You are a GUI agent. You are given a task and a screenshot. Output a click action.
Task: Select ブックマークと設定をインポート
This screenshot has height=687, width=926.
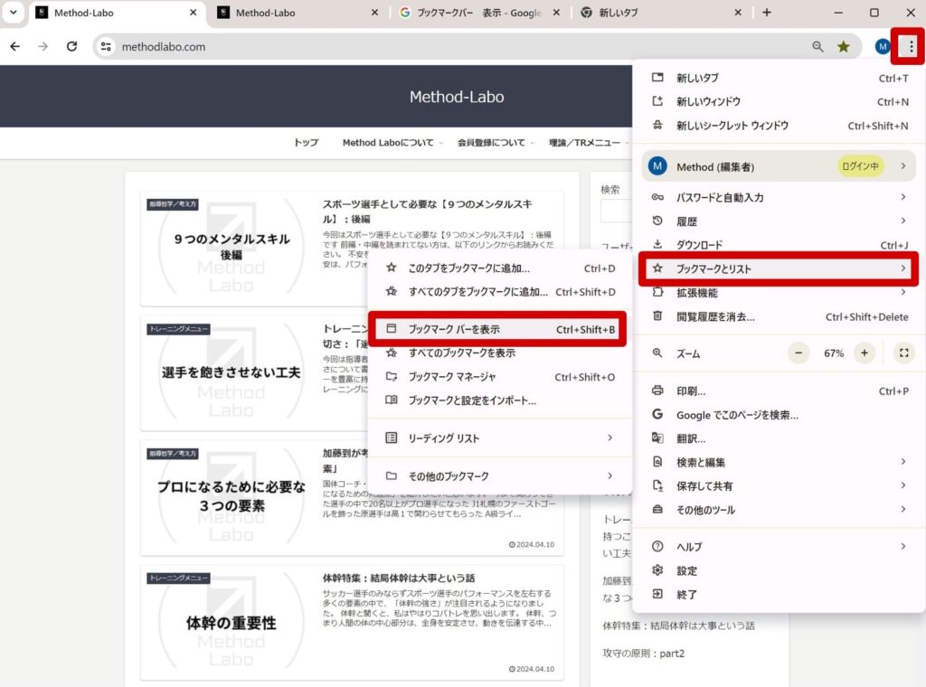coord(499,400)
